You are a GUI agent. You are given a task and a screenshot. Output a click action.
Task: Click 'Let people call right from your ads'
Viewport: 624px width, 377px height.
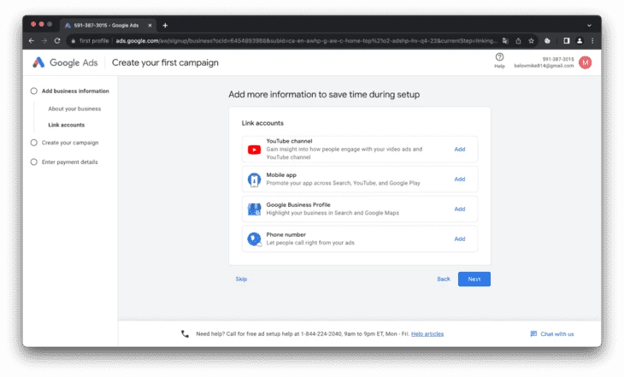pos(310,243)
